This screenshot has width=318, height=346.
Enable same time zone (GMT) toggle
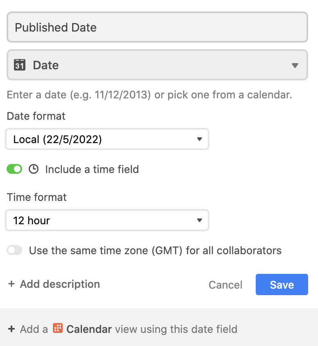coord(14,250)
